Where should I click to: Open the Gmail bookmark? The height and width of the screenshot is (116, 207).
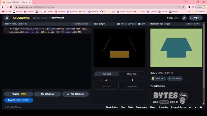83,12
